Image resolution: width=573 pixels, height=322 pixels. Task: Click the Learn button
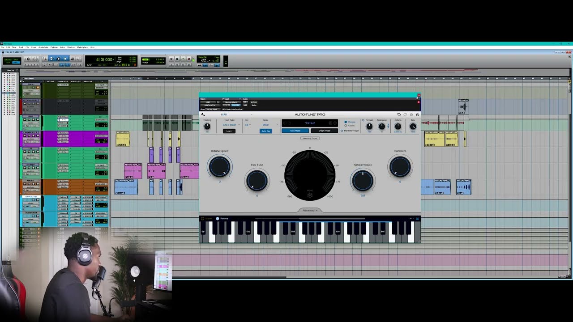click(x=229, y=131)
